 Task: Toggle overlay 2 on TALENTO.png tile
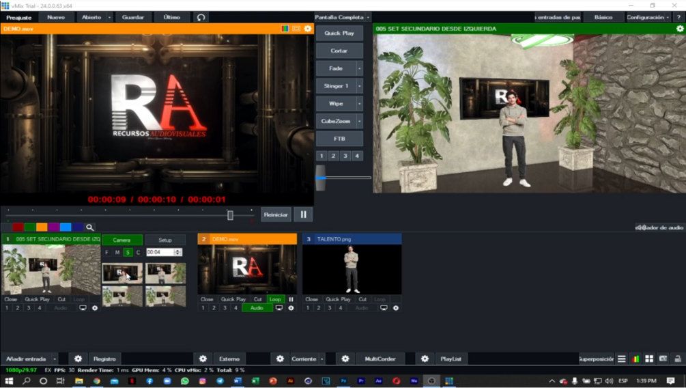tap(319, 308)
